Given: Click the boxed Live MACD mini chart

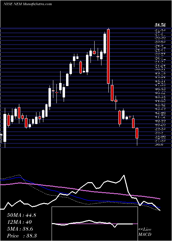Looking at the screenshot, I should point(95,224).
